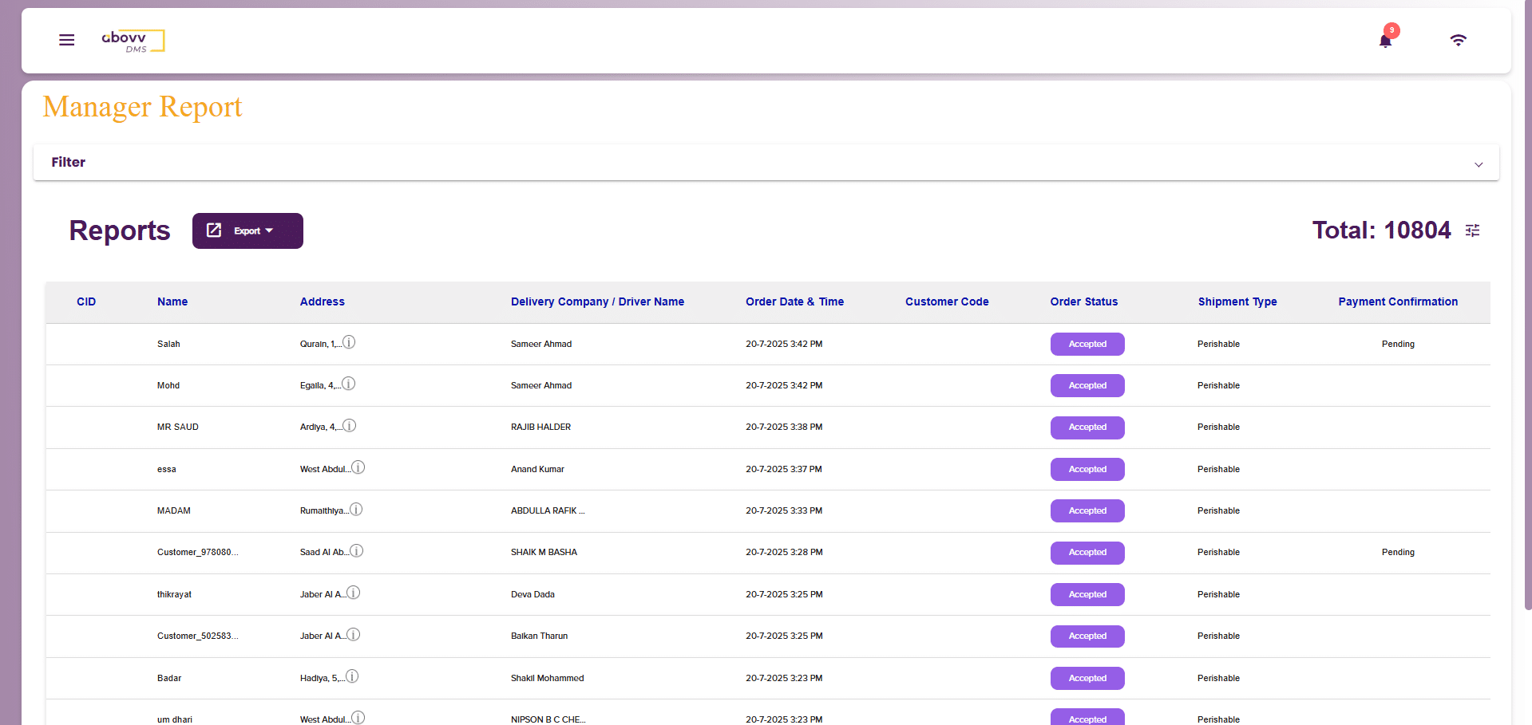Open the Export dropdown button
The image size is (1532, 725).
point(247,231)
